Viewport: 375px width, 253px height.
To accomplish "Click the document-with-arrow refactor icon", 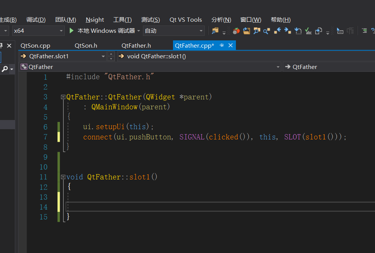I will click(319, 31).
